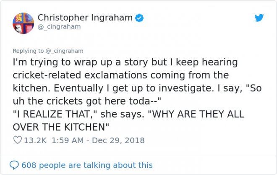This screenshot has height=175, width=277.
Task: Click @_cingraham in the Replying to line
Action: point(65,51)
